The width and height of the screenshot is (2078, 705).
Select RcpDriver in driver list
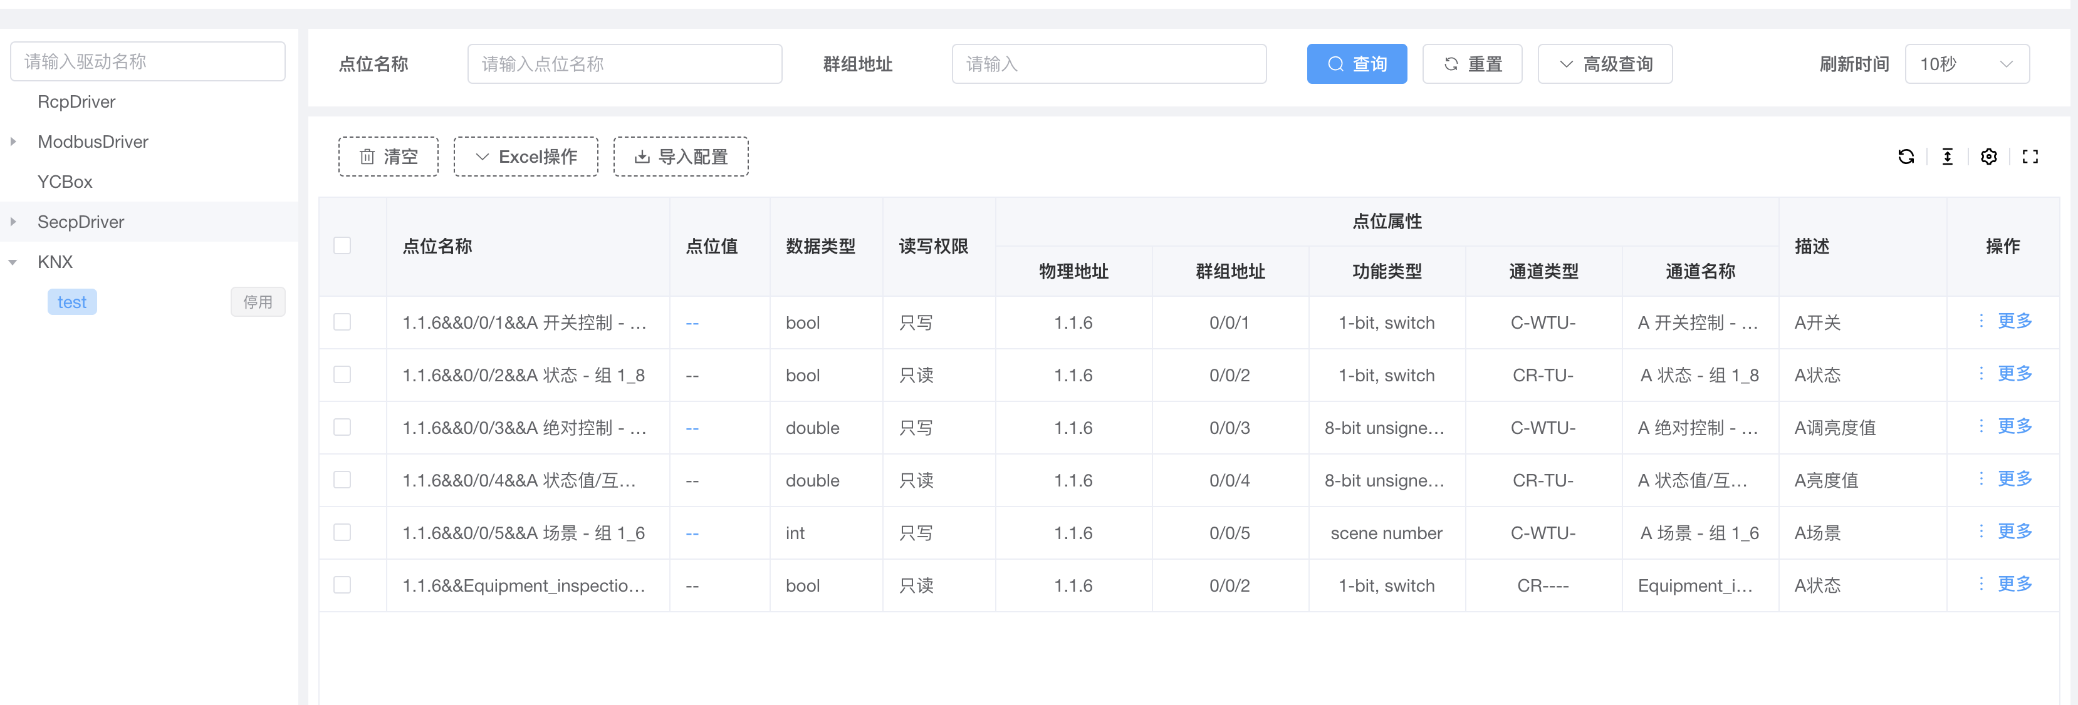76,101
